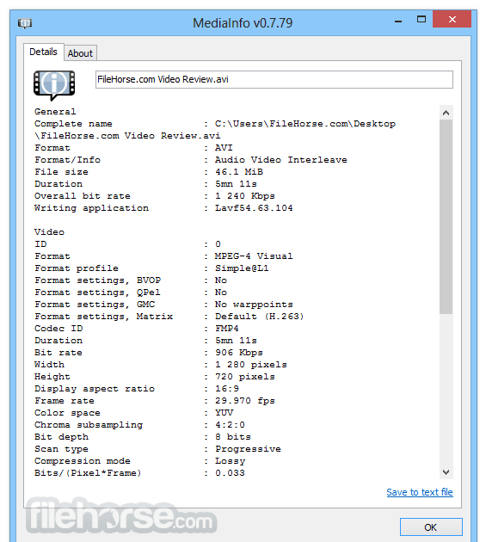Click the frame rate value 29.970 fps
Image resolution: width=486 pixels, height=542 pixels.
pyautogui.click(x=245, y=401)
